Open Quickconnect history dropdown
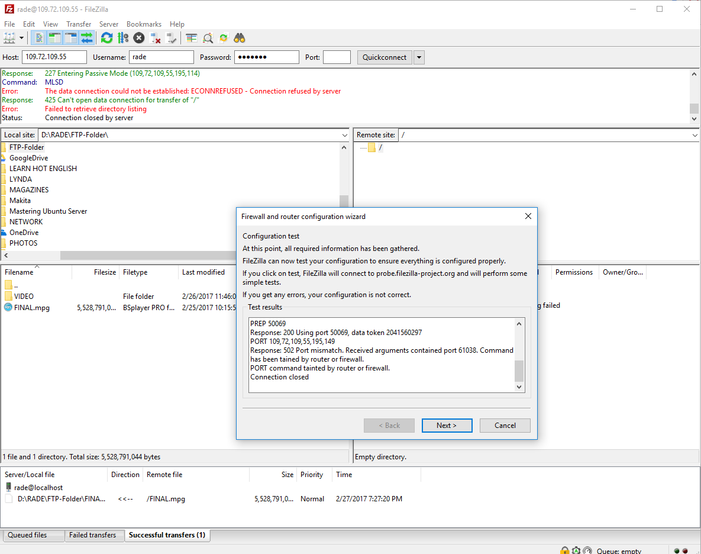This screenshot has width=701, height=554. click(x=419, y=57)
